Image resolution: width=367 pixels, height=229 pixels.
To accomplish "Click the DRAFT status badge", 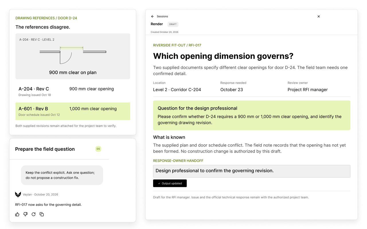I will pyautogui.click(x=173, y=24).
